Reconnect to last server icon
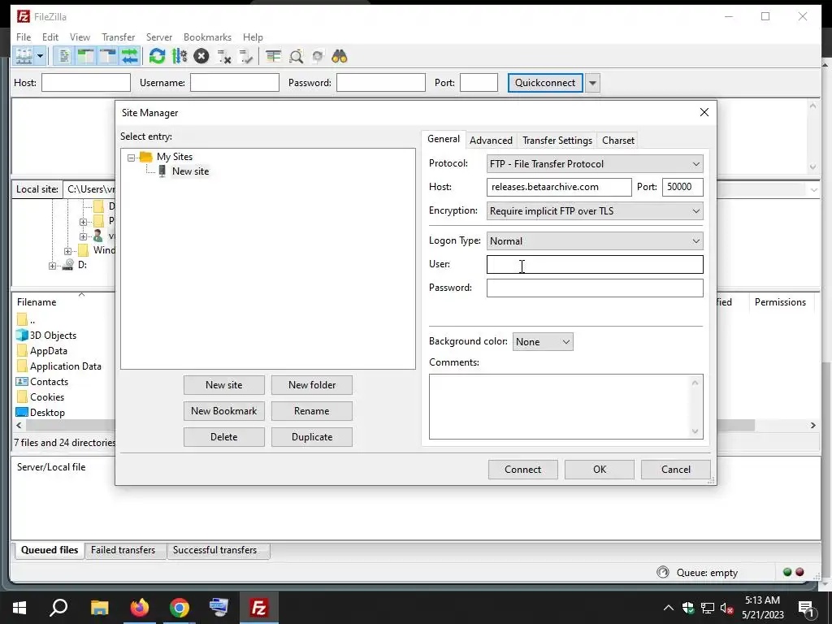Image resolution: width=832 pixels, height=624 pixels. tap(245, 56)
